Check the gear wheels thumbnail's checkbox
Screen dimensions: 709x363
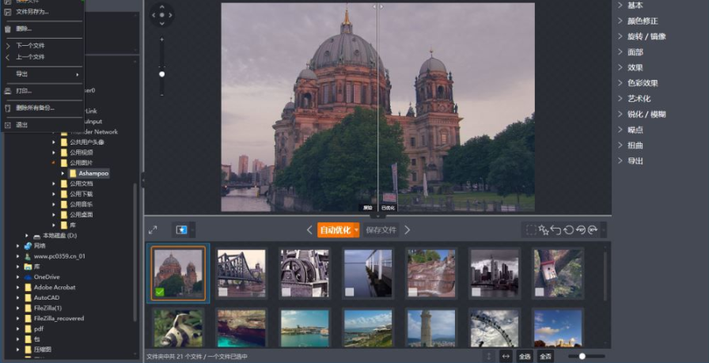tap(286, 292)
